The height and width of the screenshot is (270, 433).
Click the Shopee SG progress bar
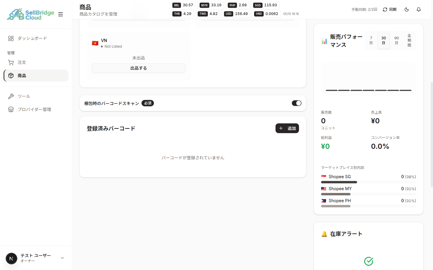click(x=369, y=182)
